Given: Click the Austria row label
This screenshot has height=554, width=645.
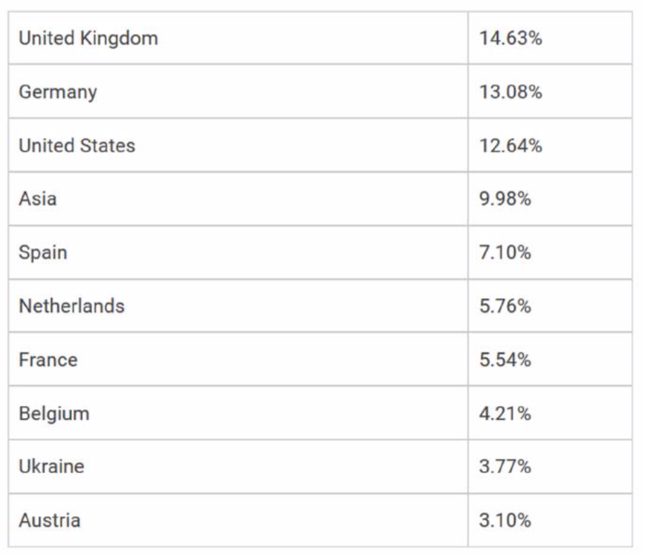Looking at the screenshot, I should [49, 520].
